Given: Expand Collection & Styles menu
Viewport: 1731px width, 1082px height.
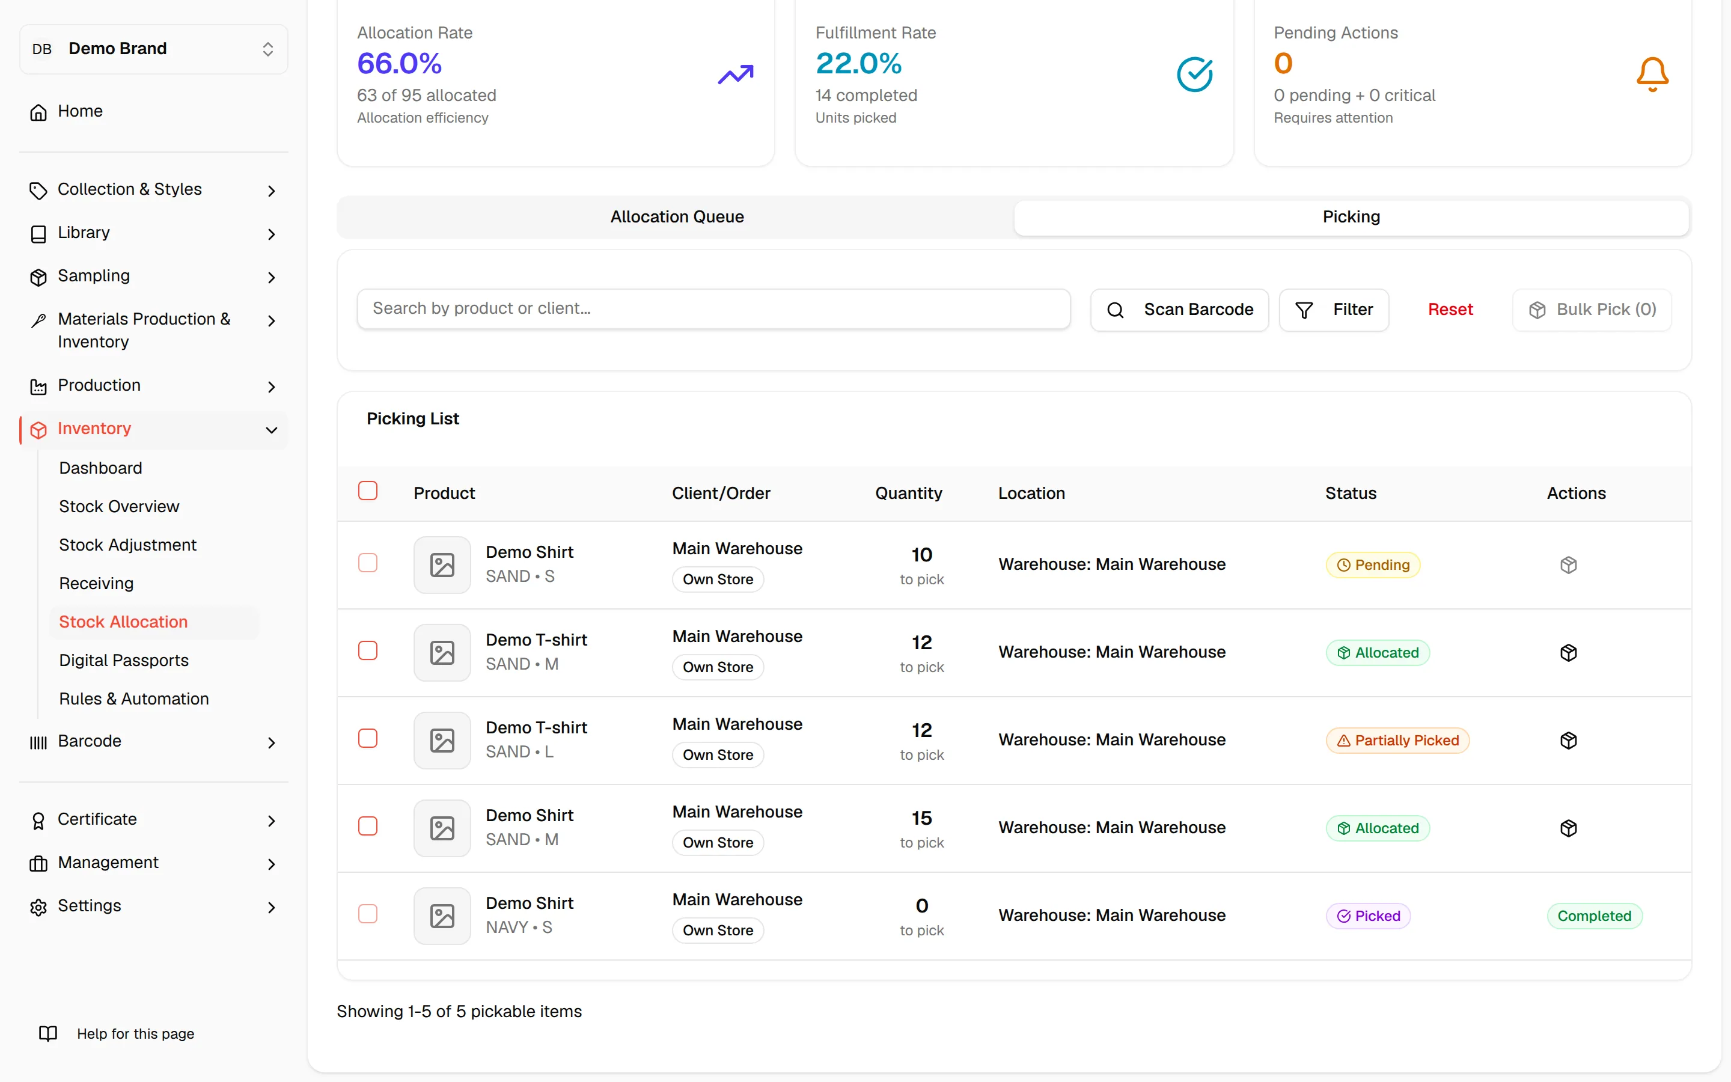Looking at the screenshot, I should (x=154, y=189).
